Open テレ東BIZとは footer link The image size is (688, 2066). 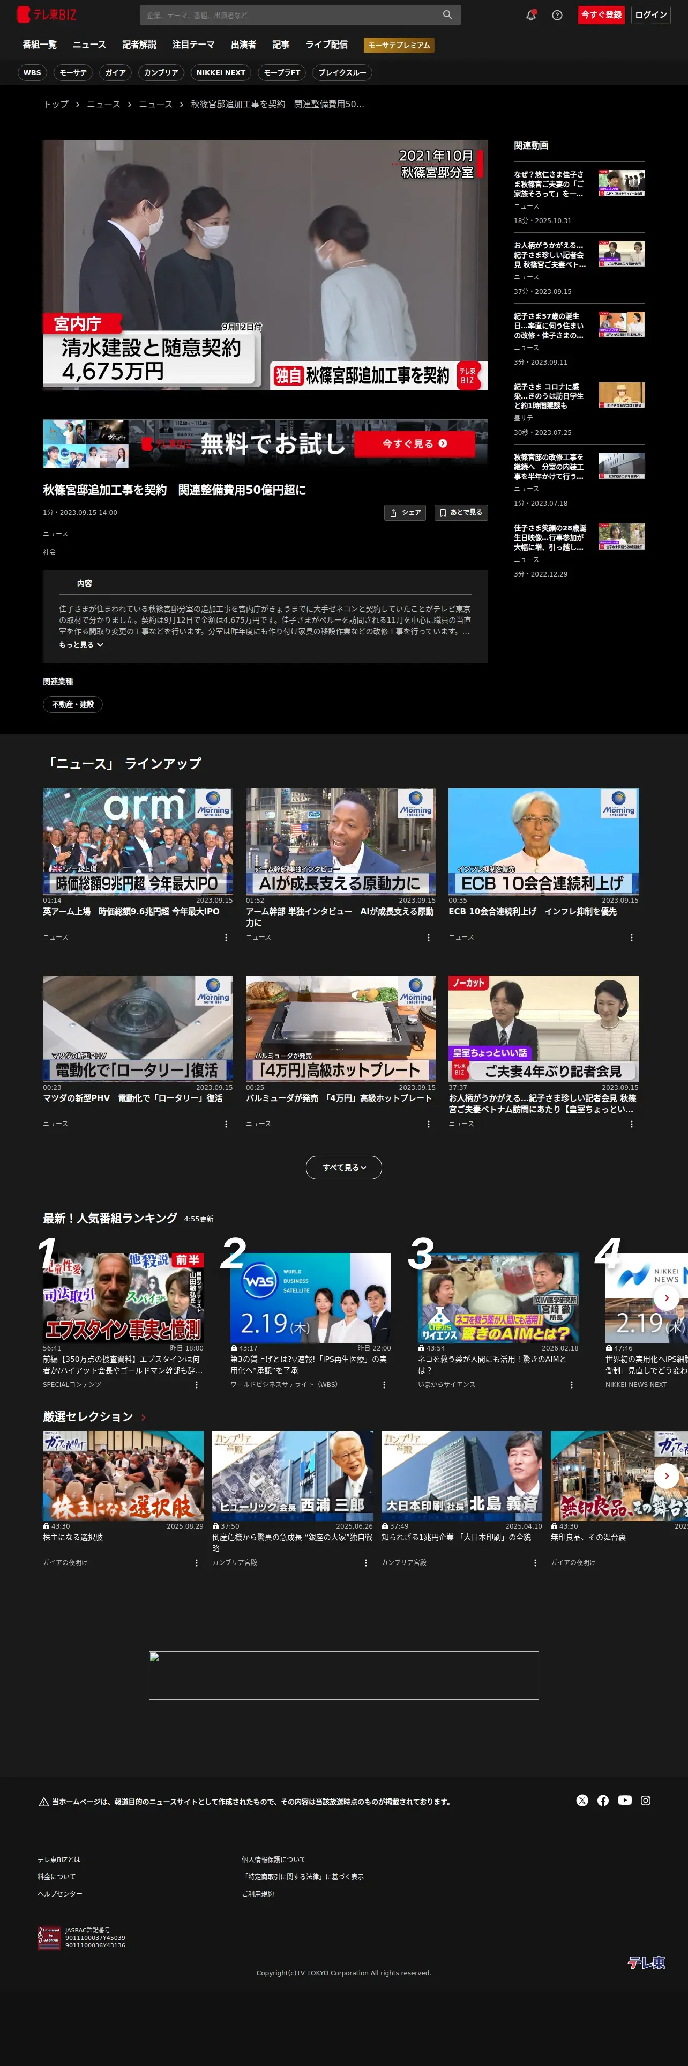[59, 1859]
